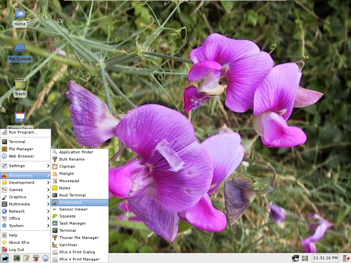This screenshot has height=263, width=351.
Task: Expand the Development submenu arrow
Action: 48,183
